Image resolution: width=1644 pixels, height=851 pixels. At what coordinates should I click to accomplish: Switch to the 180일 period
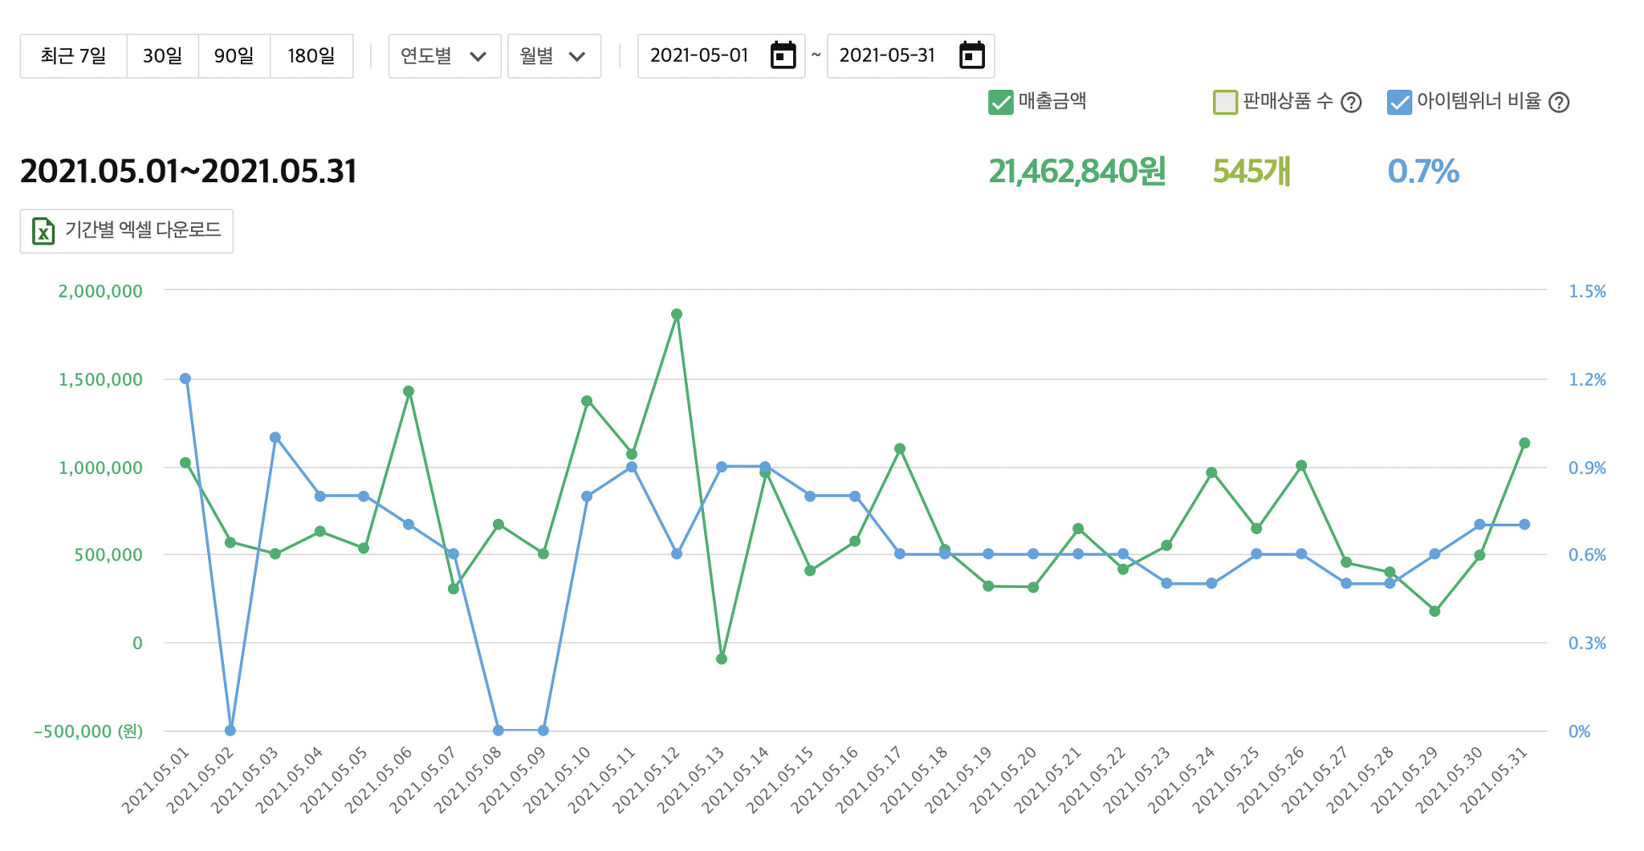[311, 56]
